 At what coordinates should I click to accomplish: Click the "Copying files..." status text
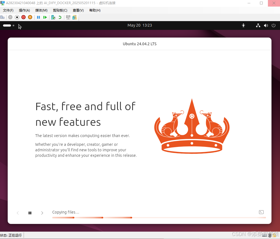tap(66, 212)
